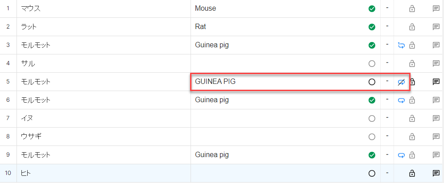Click the GUINEA PIG target text field
Screen dimensions: 444x183
[x=277, y=82]
